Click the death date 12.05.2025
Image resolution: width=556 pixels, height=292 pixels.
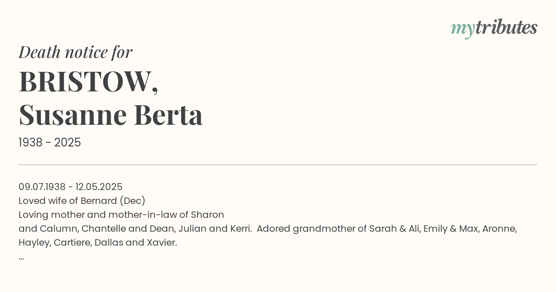99,187
